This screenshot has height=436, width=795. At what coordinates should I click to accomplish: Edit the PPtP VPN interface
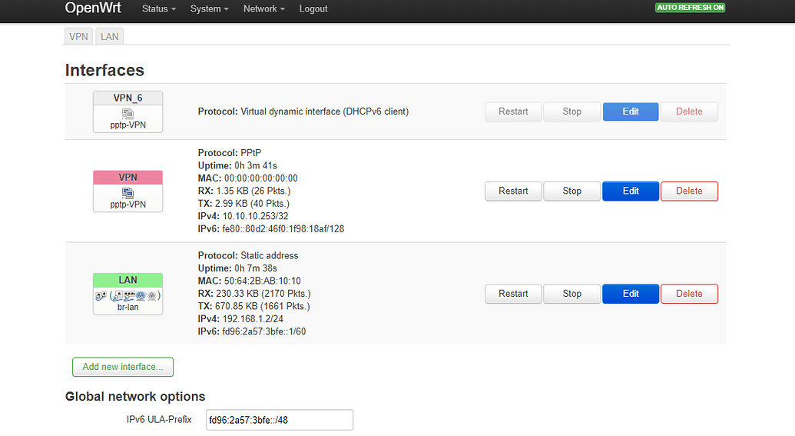631,191
